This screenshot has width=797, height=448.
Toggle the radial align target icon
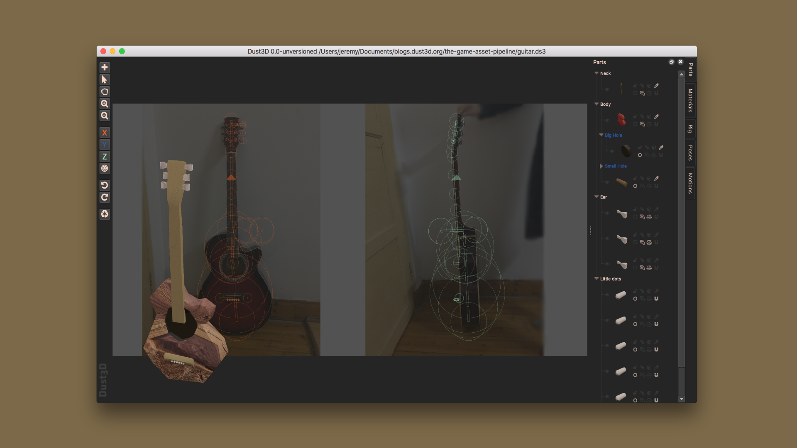tap(105, 168)
